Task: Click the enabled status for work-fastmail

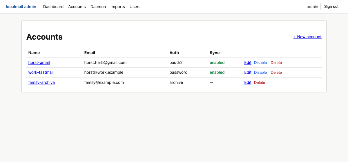Action: (x=217, y=72)
